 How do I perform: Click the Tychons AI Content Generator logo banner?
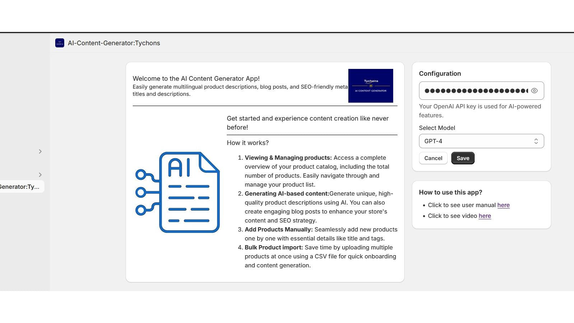pos(371,86)
